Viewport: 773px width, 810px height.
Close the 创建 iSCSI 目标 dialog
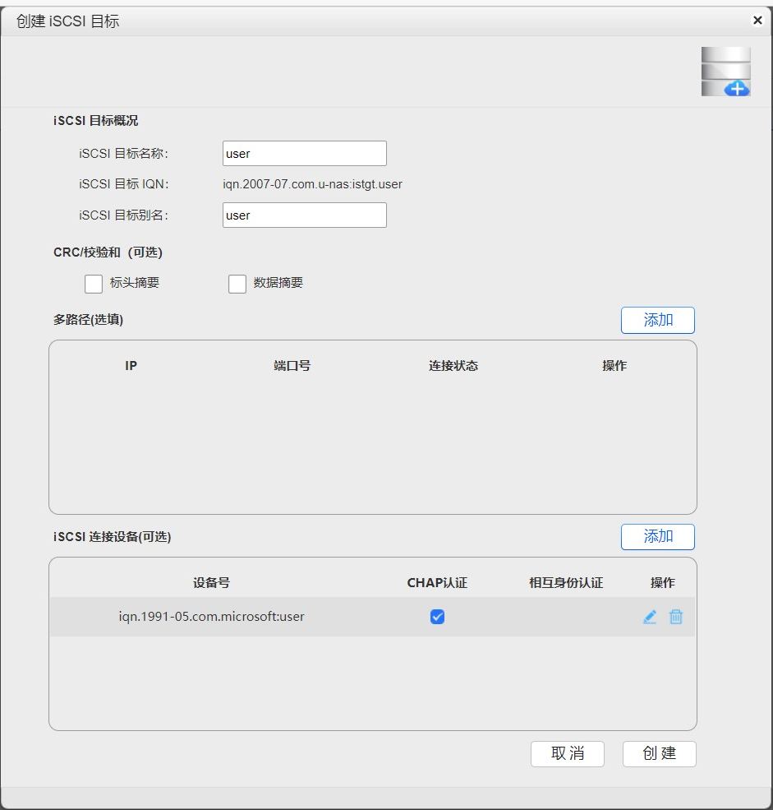(x=757, y=21)
